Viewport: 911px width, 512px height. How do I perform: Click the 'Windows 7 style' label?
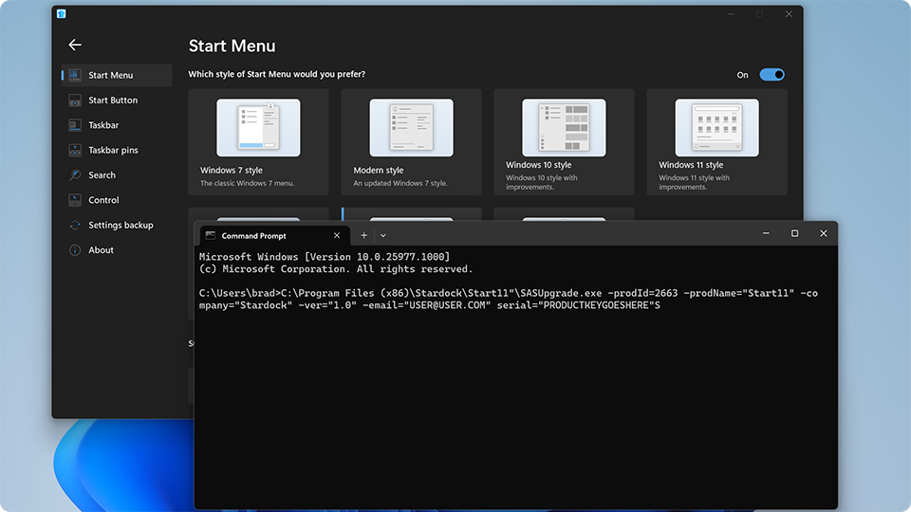[232, 170]
